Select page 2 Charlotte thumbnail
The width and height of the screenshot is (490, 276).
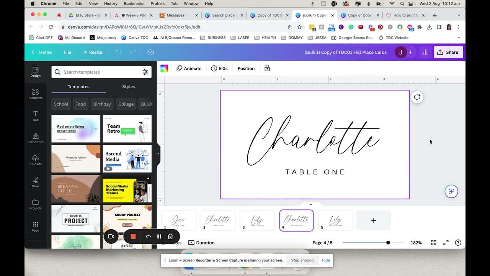(218, 220)
